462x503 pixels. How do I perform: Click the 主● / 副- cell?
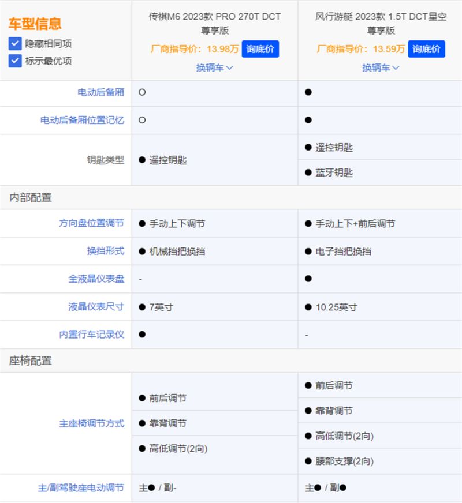pyautogui.click(x=215, y=488)
